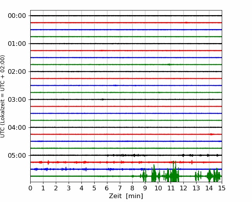Click the x-axis tick label 4
The width and height of the screenshot is (252, 202).
pyautogui.click(x=81, y=188)
